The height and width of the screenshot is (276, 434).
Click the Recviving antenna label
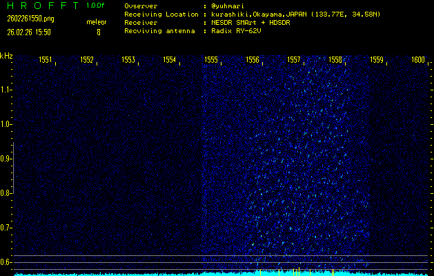159,31
